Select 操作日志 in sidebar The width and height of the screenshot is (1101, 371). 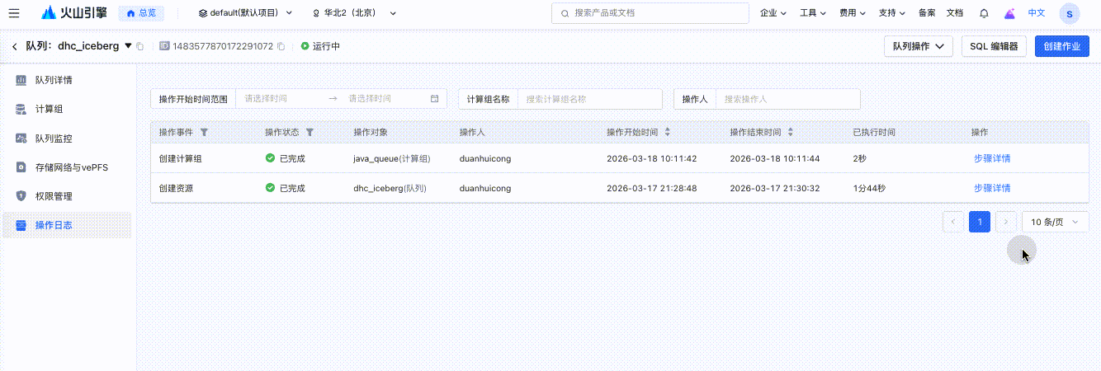pos(67,224)
